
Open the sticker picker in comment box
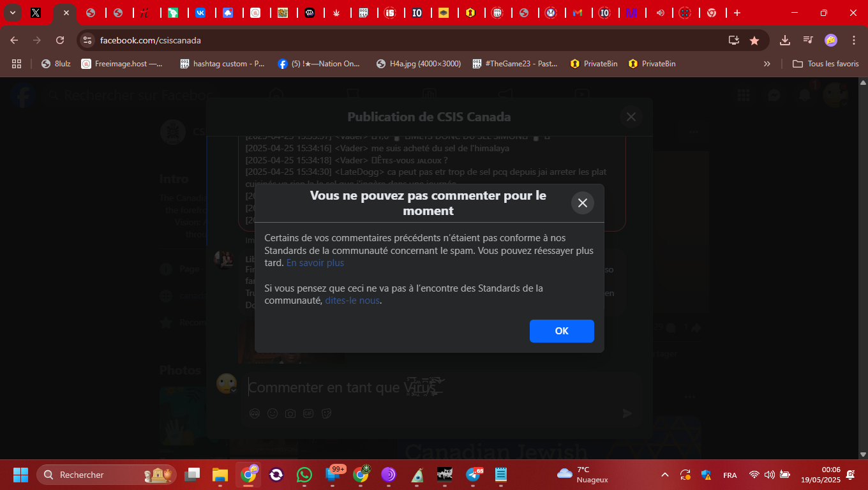pos(326,413)
